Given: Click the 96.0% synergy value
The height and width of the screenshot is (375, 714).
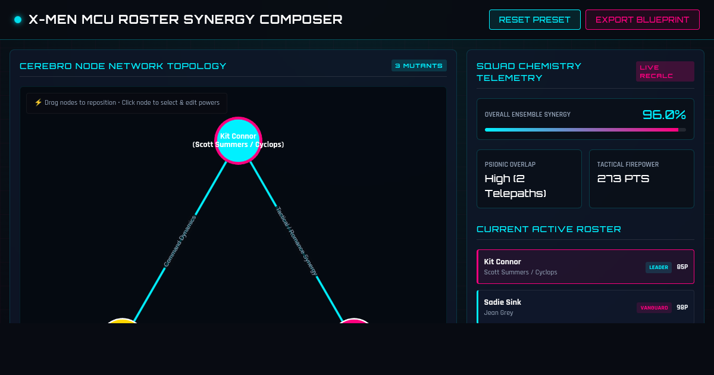Looking at the screenshot, I should coord(664,114).
